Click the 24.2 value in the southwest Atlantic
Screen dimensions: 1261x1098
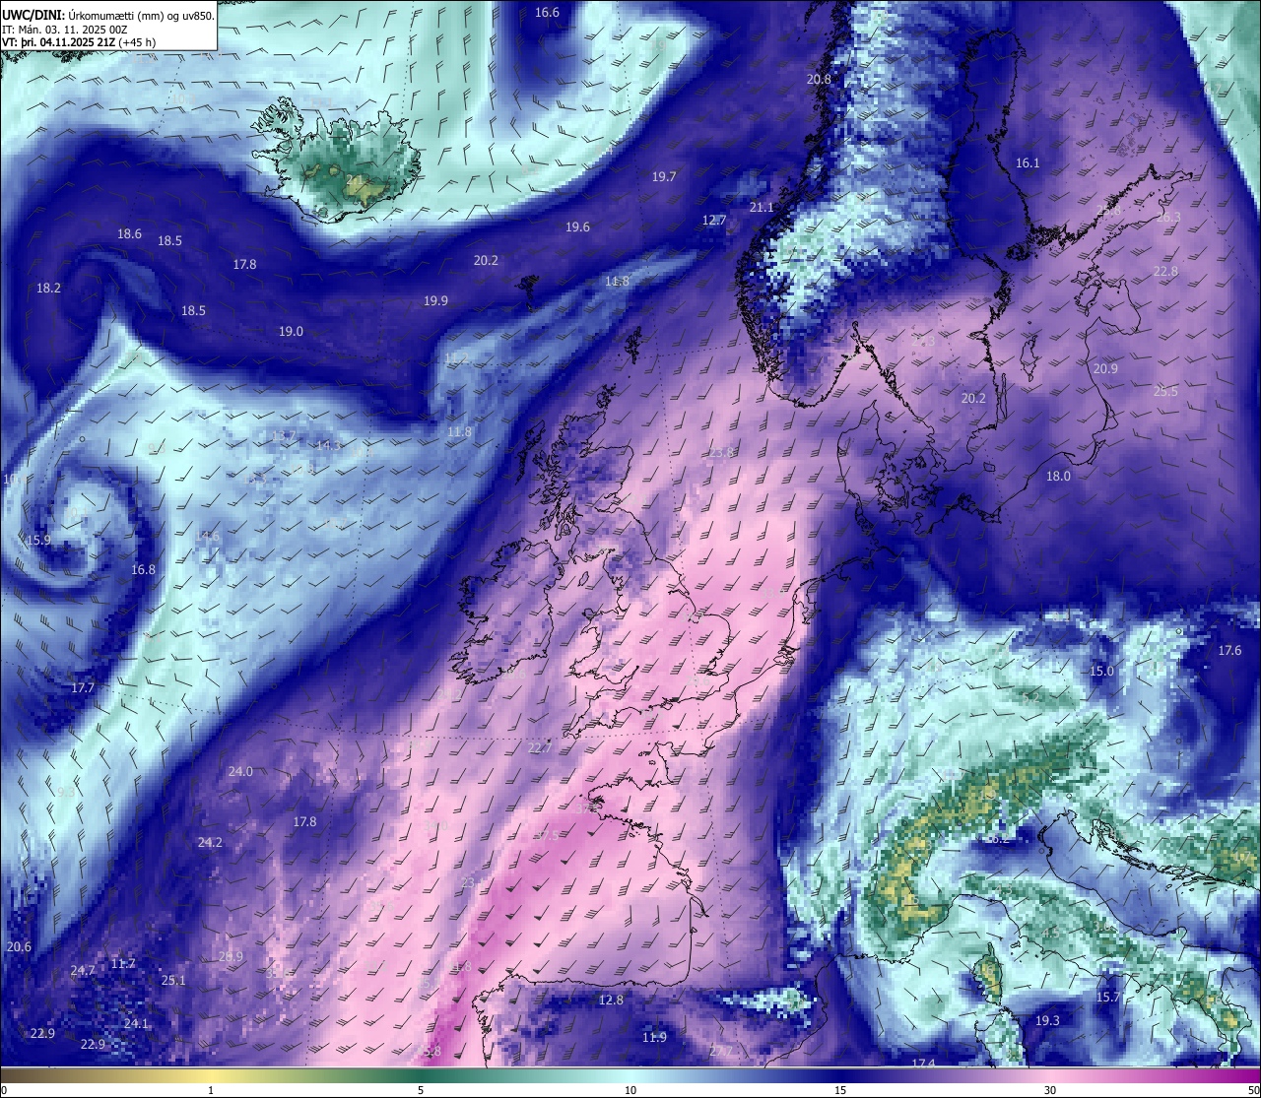tap(210, 842)
